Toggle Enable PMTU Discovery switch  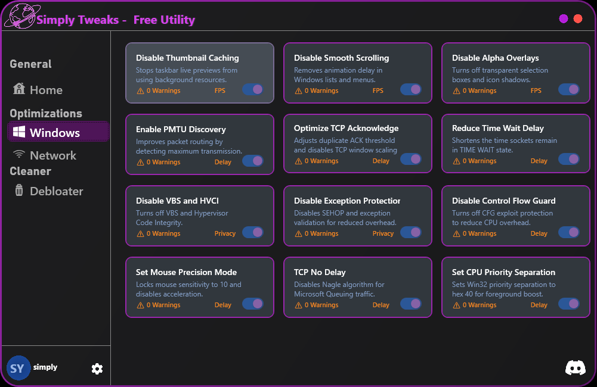click(x=253, y=161)
